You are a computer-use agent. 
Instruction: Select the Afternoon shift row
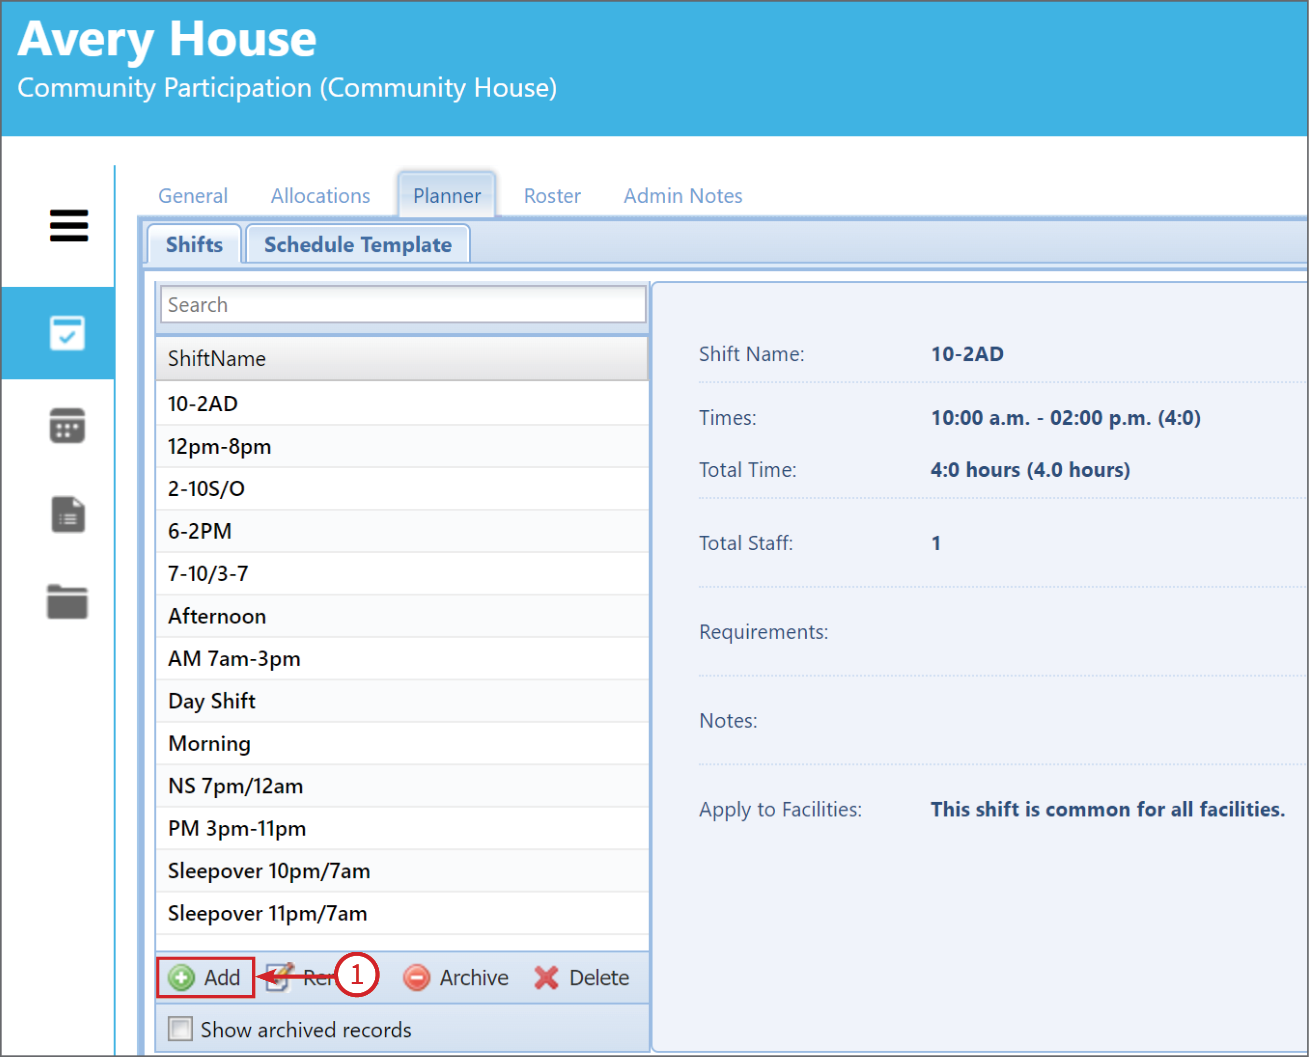click(x=401, y=615)
